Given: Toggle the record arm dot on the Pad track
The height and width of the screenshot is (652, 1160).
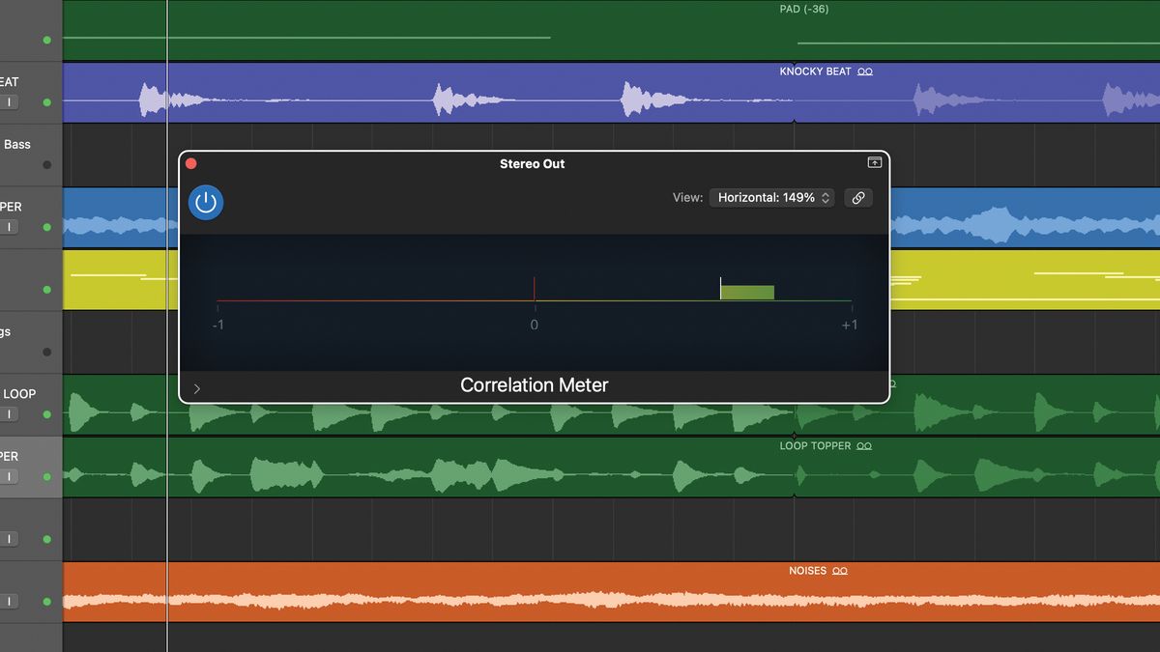Looking at the screenshot, I should (45, 40).
